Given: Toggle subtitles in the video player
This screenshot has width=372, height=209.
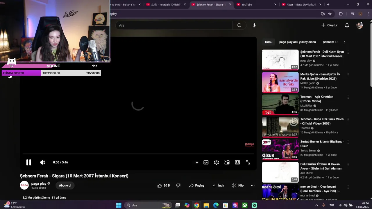Looking at the screenshot, I should [x=206, y=162].
